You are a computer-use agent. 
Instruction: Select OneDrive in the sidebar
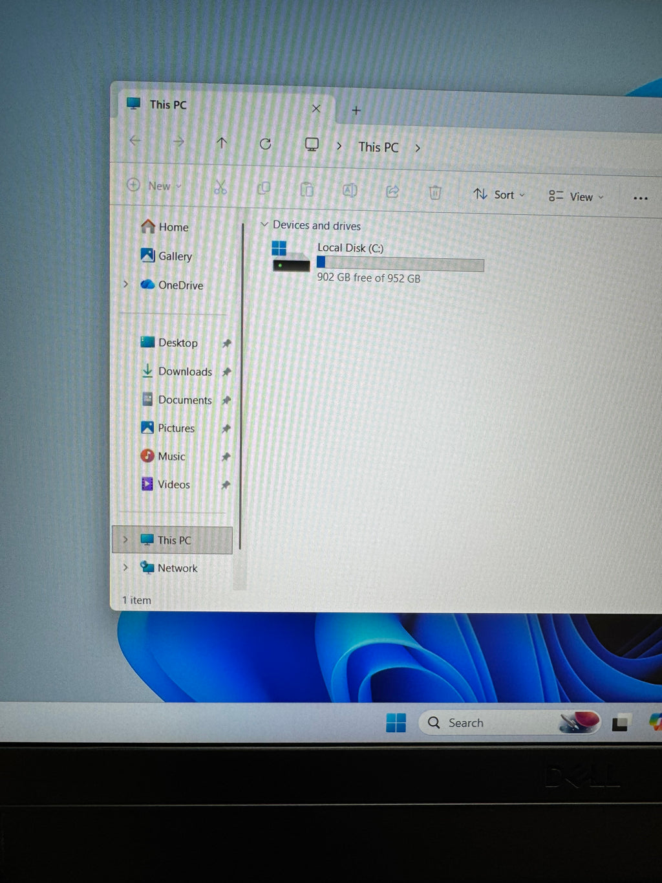pos(172,285)
